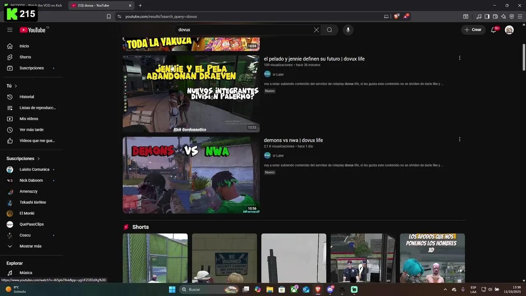Screen dimensions: 526x296
Task: Expand the Suscripciones heading chevron
Action: (39, 159)
